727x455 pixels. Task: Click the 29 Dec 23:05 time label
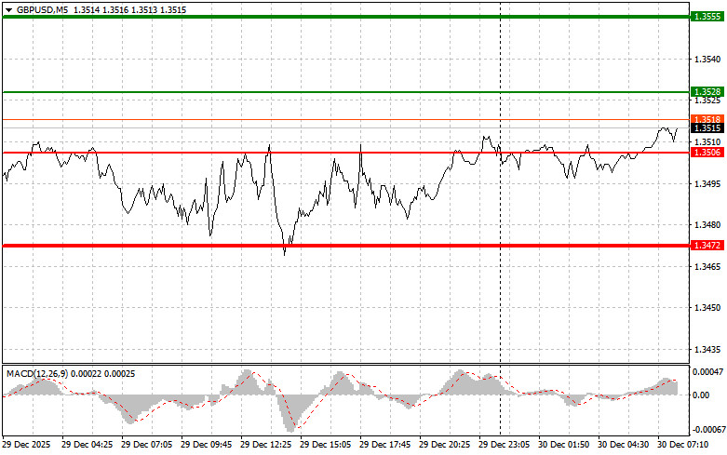[x=506, y=446]
